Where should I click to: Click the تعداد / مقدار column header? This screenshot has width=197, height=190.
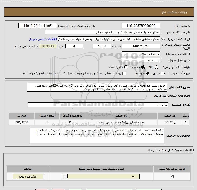47,116
